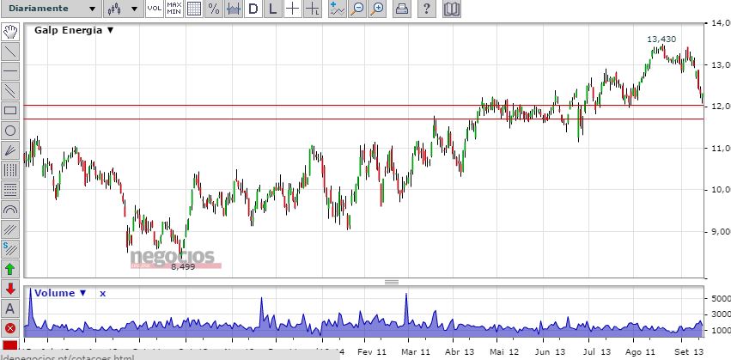Open the Diariamente period dropdown
This screenshot has height=360, width=731.
[x=51, y=9]
